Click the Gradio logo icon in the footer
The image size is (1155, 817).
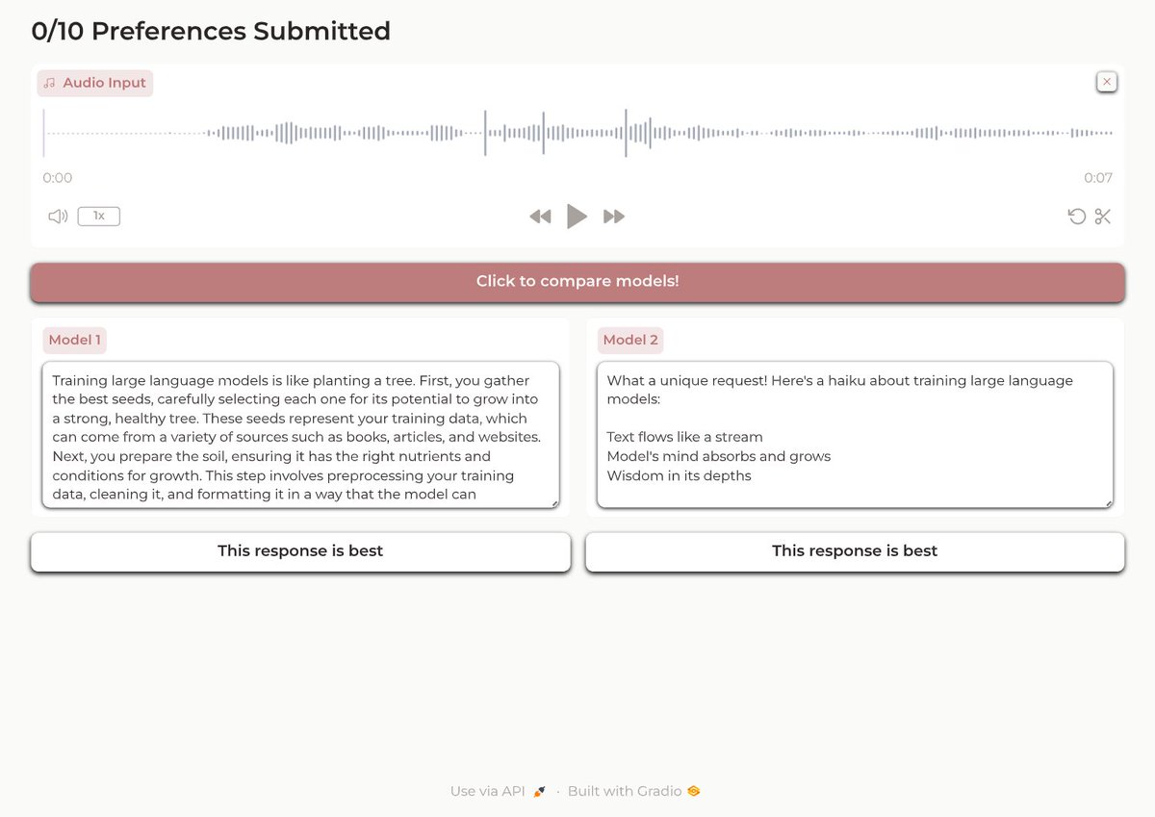point(693,791)
